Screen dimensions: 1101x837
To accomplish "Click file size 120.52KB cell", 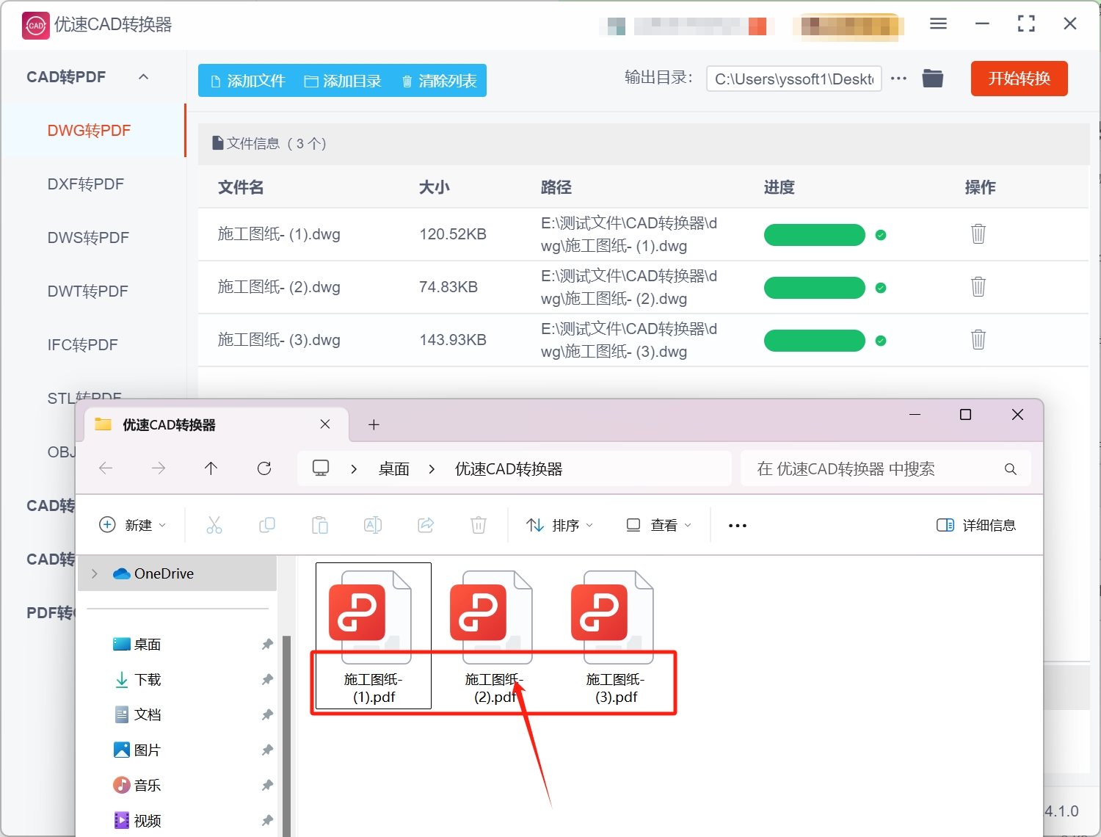I will [453, 234].
